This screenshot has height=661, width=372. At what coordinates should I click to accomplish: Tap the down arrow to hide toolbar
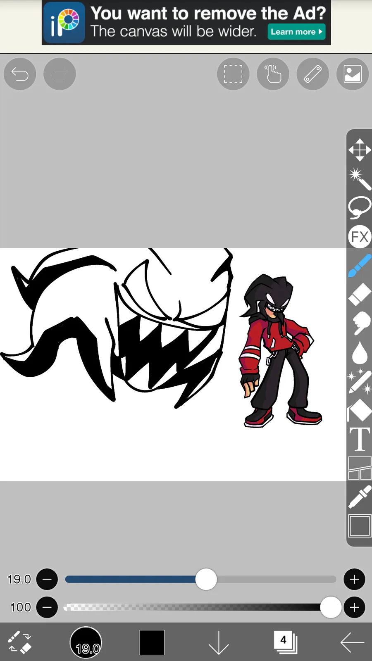[218, 642]
